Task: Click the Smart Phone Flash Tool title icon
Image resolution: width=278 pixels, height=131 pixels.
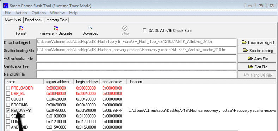Action: 6,6
